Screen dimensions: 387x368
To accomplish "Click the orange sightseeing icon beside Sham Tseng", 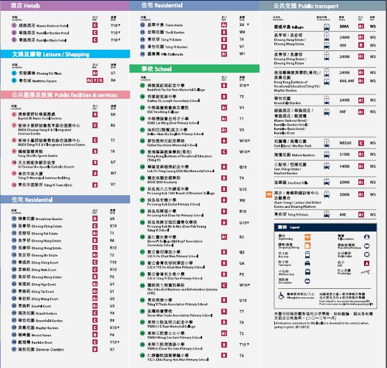I will (269, 195).
